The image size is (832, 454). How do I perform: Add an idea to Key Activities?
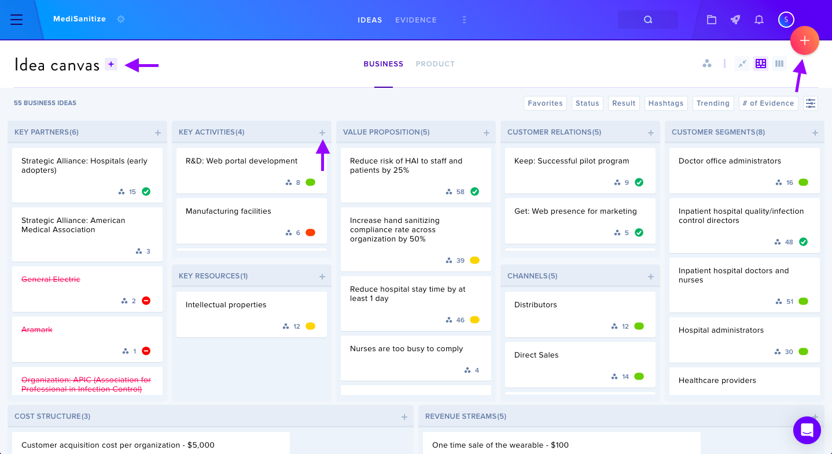tap(322, 133)
